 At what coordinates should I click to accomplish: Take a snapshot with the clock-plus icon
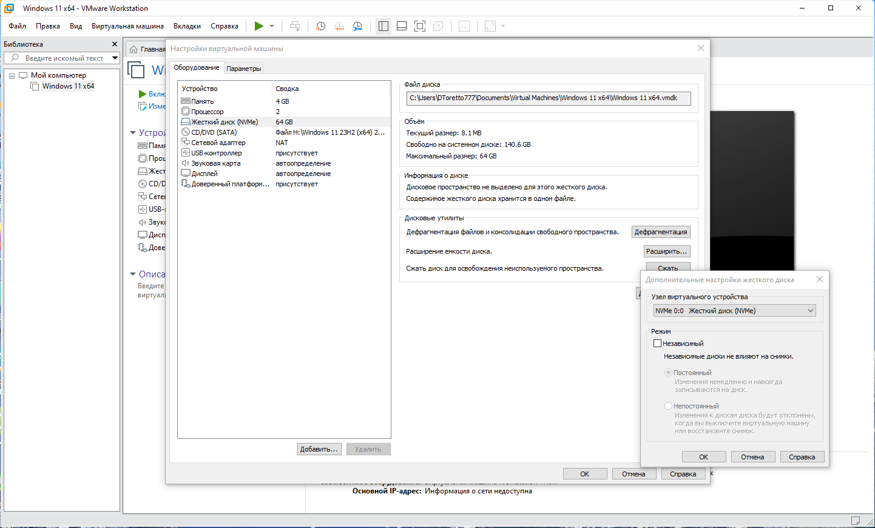click(320, 26)
